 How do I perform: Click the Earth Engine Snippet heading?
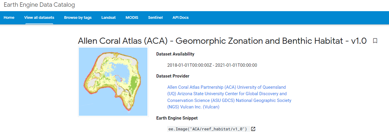(x=177, y=118)
